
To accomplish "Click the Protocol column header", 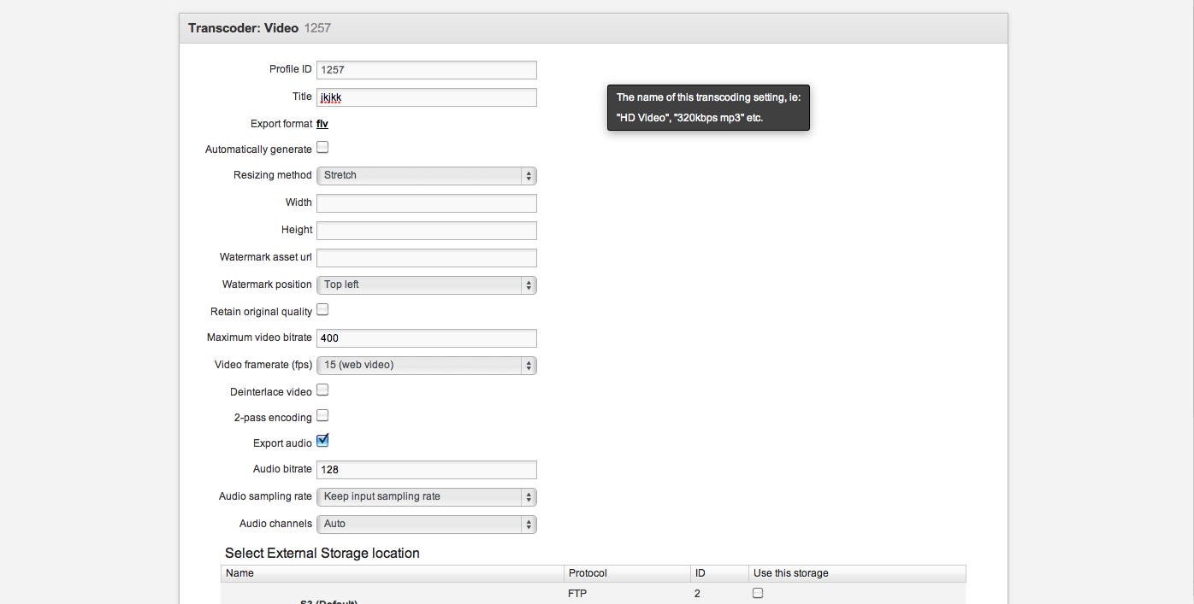I will (x=627, y=573).
